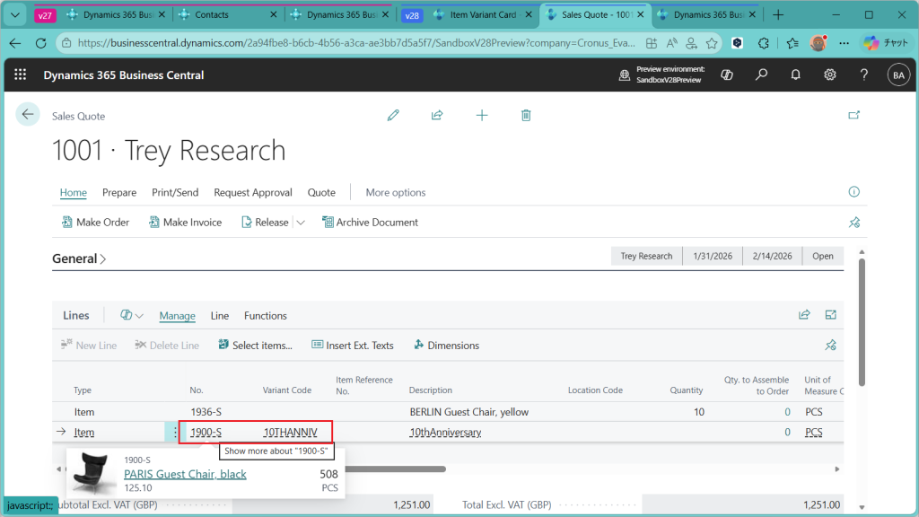919x517 pixels.
Task: Toggle the FactBox information pane icon
Action: point(853,192)
